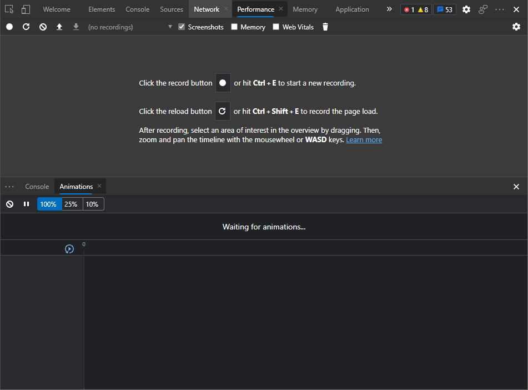
Task: Start a new performance recording
Action: pyautogui.click(x=9, y=27)
